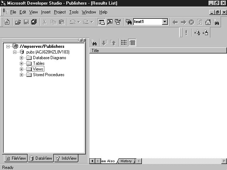Open the Project menu
This screenshot has height=170, width=227.
pos(60,12)
